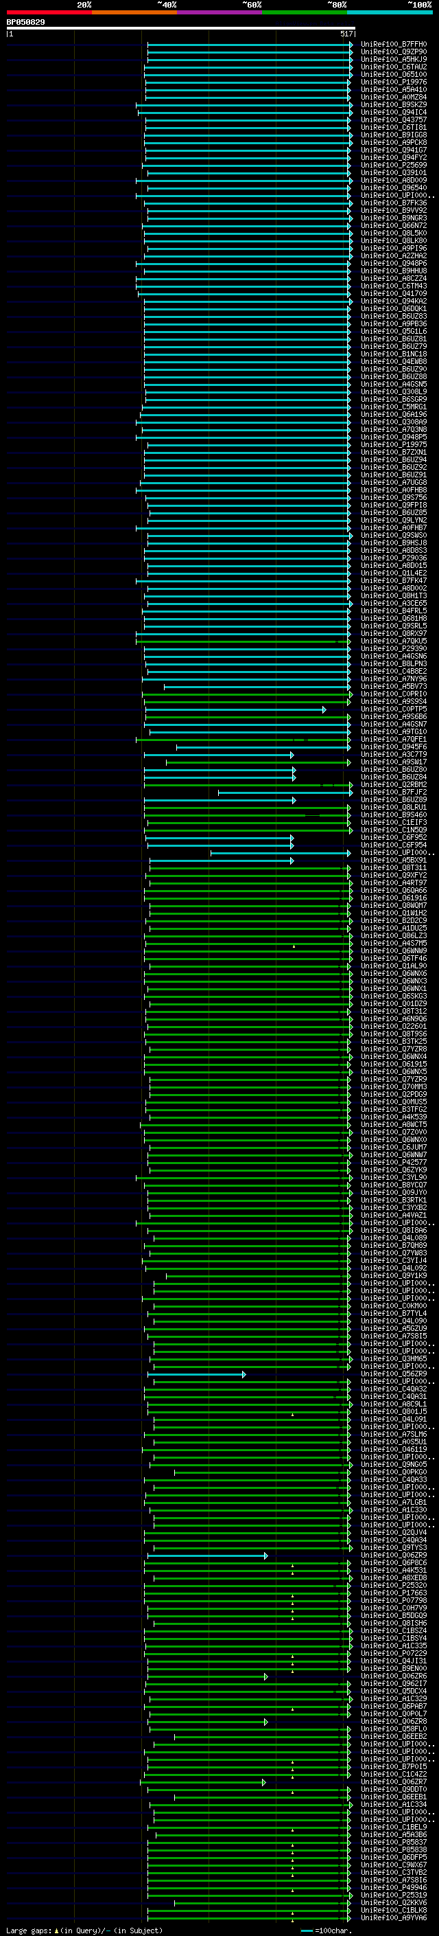Select the UniRef100_A2ZHA2 label
Screen dimensions: 439x1936
pos(393,255)
